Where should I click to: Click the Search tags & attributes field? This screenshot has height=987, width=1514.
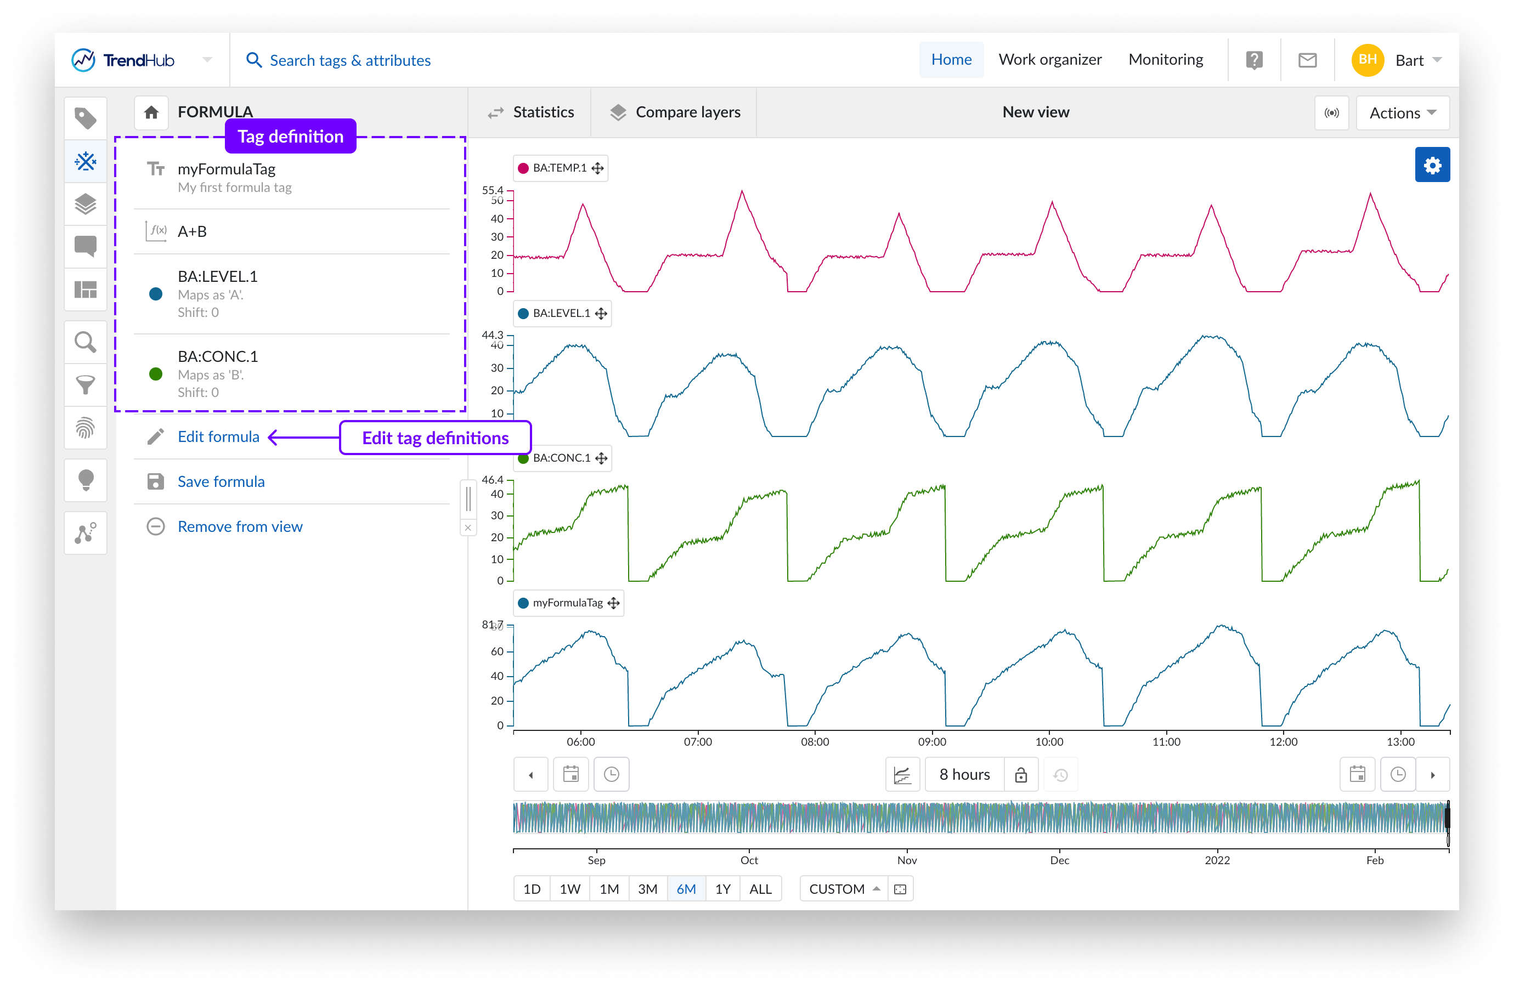click(x=350, y=60)
